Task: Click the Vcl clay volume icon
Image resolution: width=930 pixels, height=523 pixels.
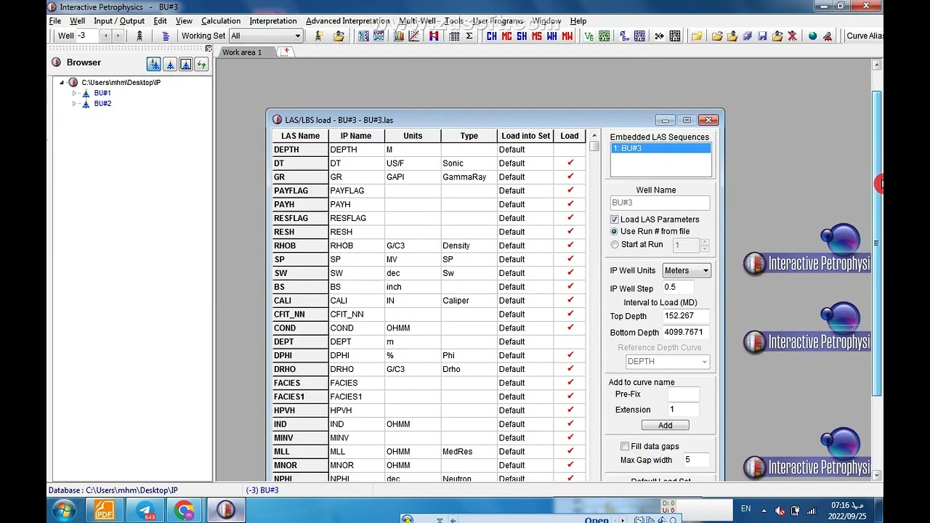Action: pos(589,36)
